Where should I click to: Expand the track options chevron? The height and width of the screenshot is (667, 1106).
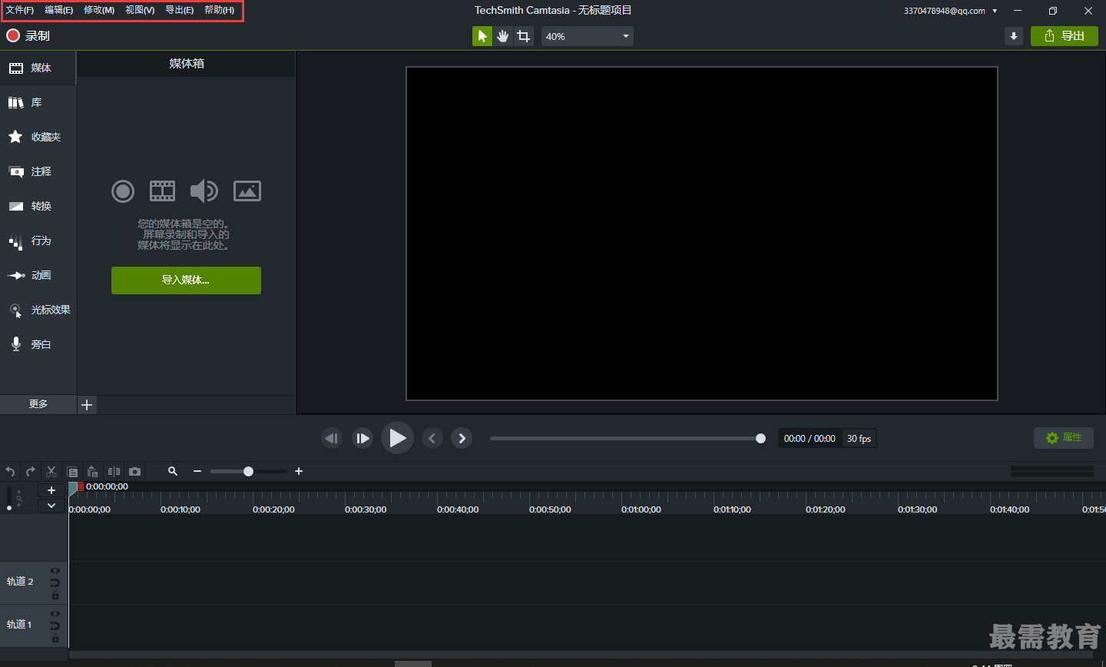coord(51,506)
